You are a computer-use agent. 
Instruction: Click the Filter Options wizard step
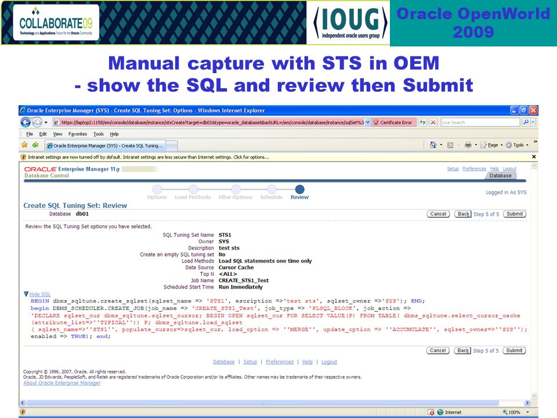[236, 193]
